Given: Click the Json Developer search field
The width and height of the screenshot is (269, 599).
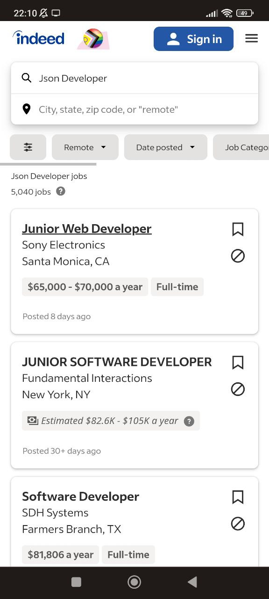Looking at the screenshot, I should tap(134, 78).
